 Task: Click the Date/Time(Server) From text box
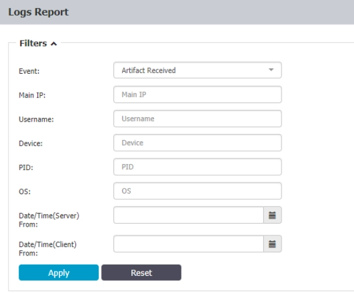188,215
